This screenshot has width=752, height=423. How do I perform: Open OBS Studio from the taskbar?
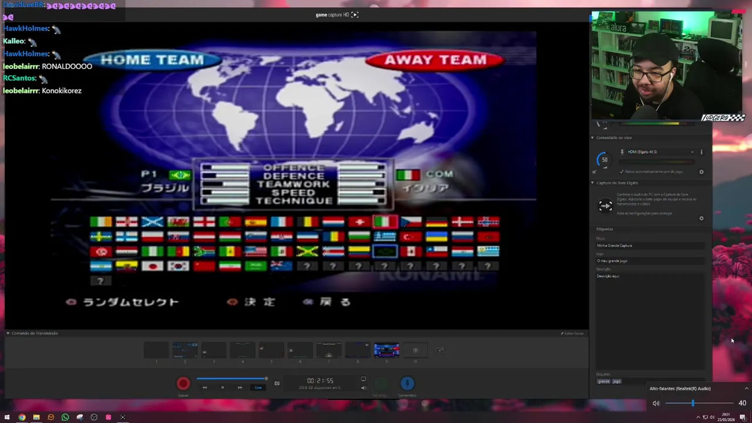point(94,417)
